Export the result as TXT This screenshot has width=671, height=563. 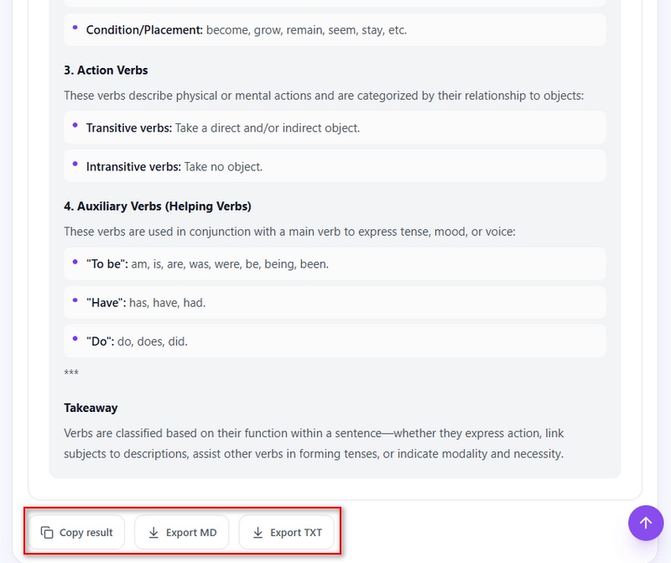(x=286, y=532)
